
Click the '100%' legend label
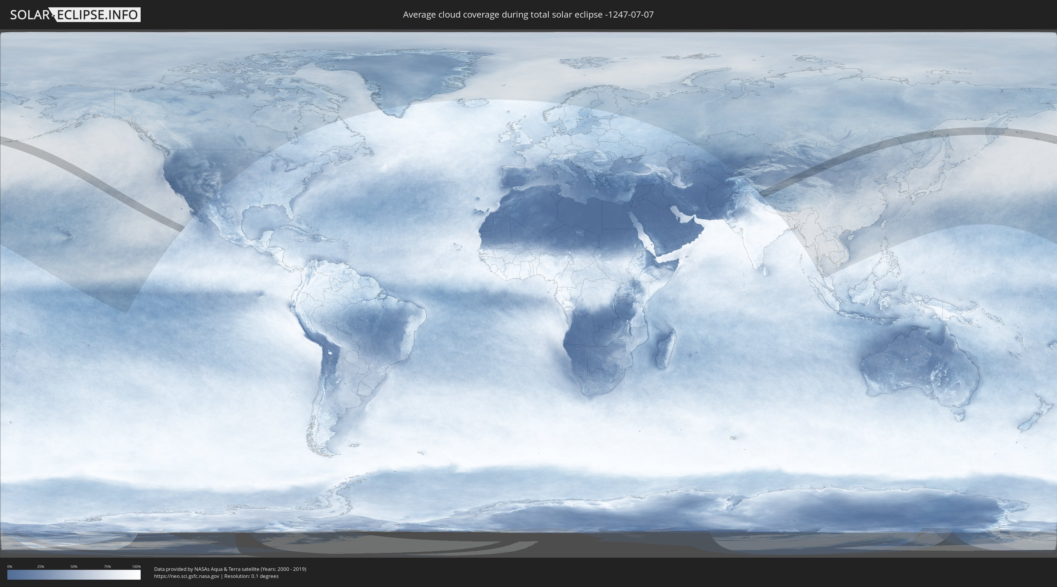coord(136,566)
